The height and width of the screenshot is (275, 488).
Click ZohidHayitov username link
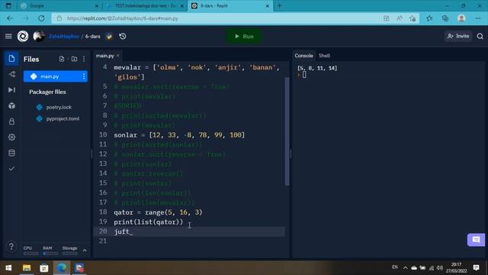point(64,37)
